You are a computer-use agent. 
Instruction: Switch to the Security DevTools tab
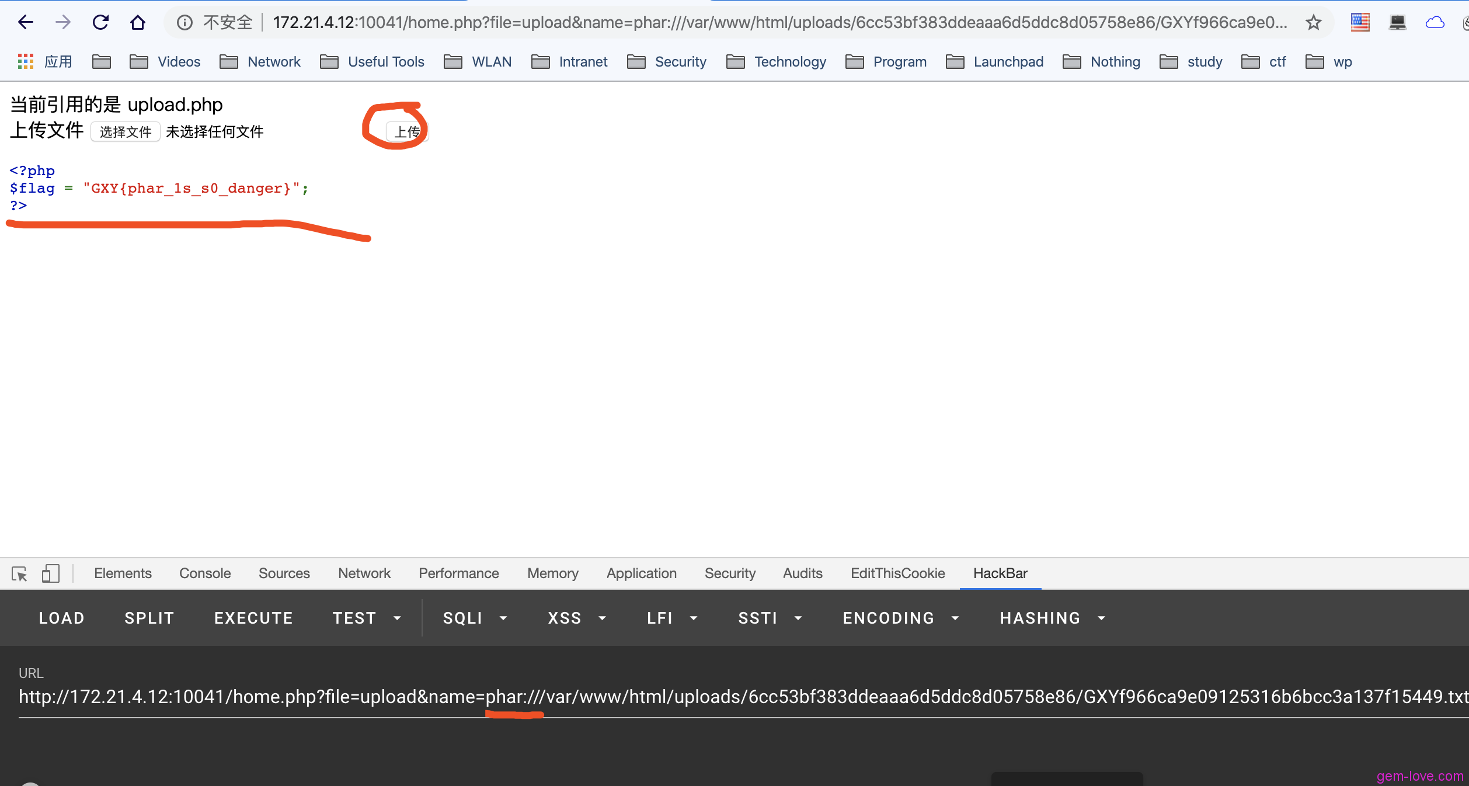(x=730, y=573)
